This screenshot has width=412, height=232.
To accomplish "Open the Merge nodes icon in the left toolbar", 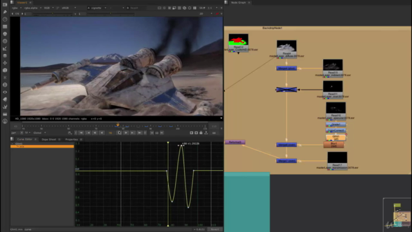I will pyautogui.click(x=5, y=56).
